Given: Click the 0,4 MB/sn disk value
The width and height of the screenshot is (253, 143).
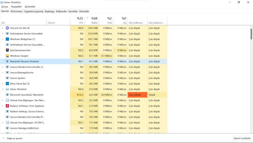Looking at the screenshot, I should click(x=106, y=95).
